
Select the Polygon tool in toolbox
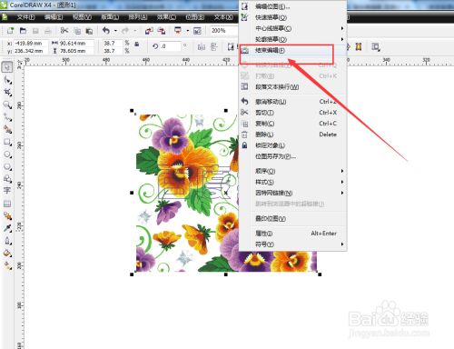[x=7, y=167]
